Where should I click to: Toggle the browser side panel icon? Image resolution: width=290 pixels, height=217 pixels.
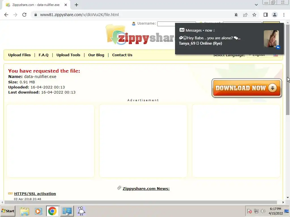tap(266, 15)
